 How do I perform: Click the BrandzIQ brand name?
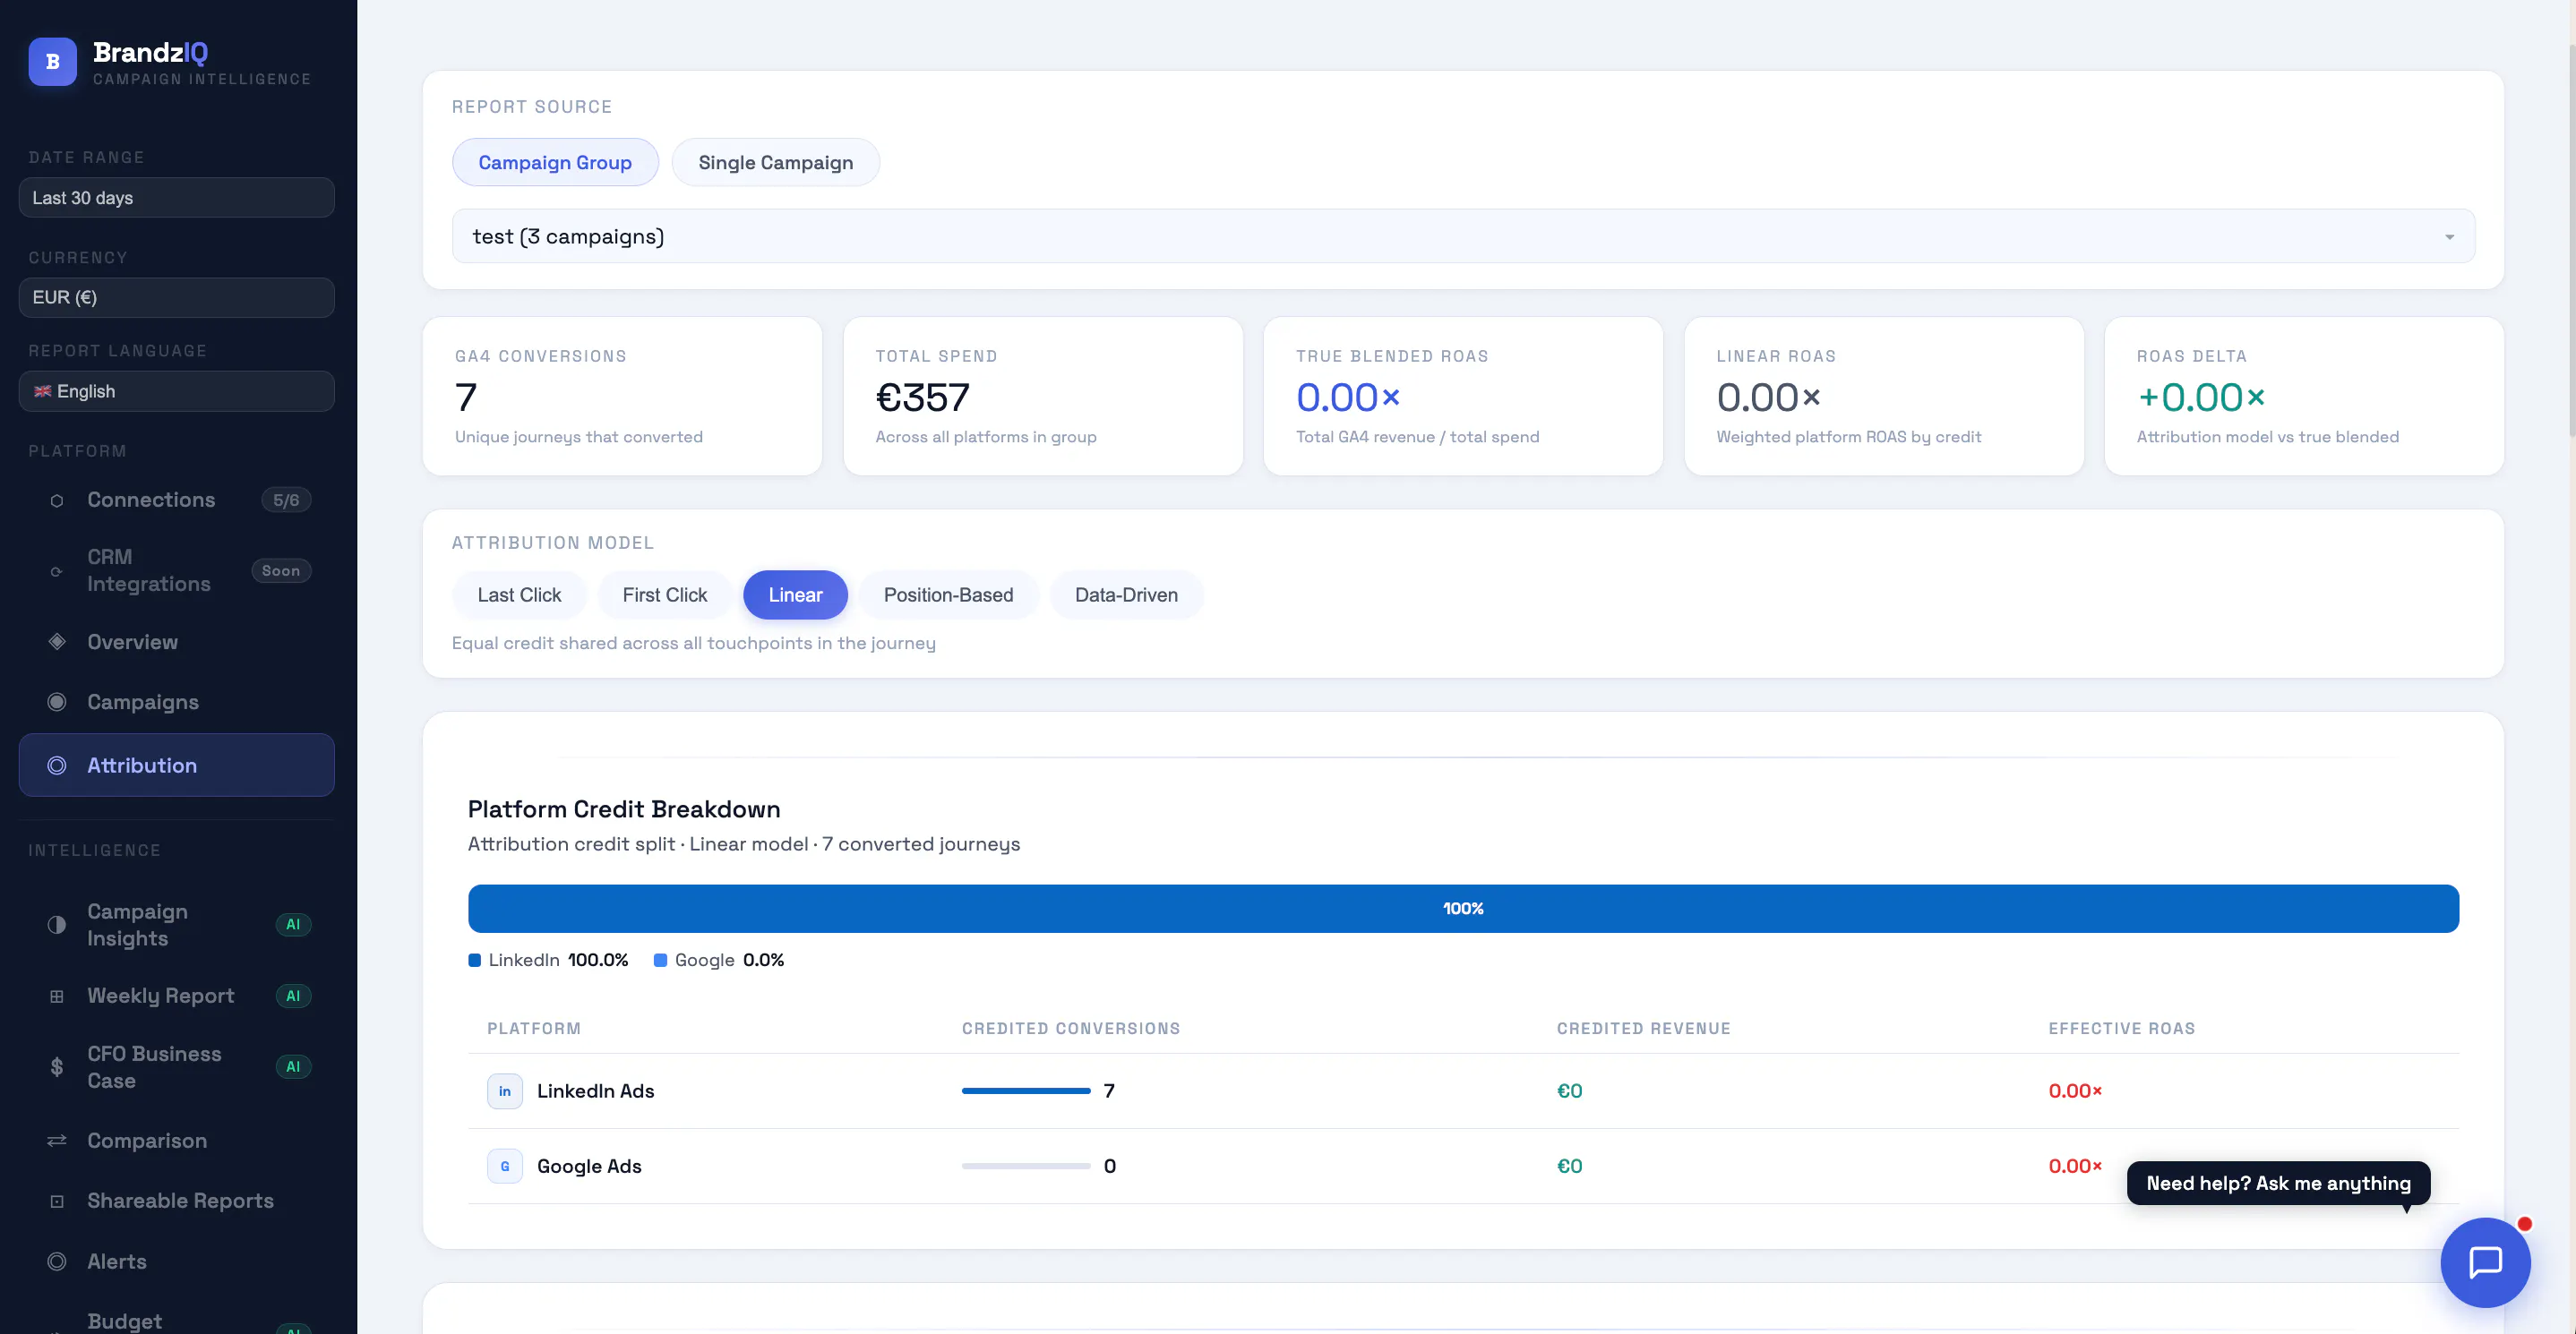pyautogui.click(x=150, y=53)
